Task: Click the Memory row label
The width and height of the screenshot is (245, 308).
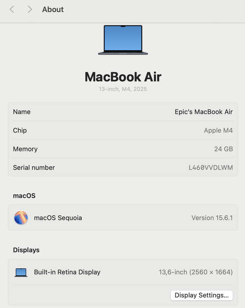Action: coord(25,149)
